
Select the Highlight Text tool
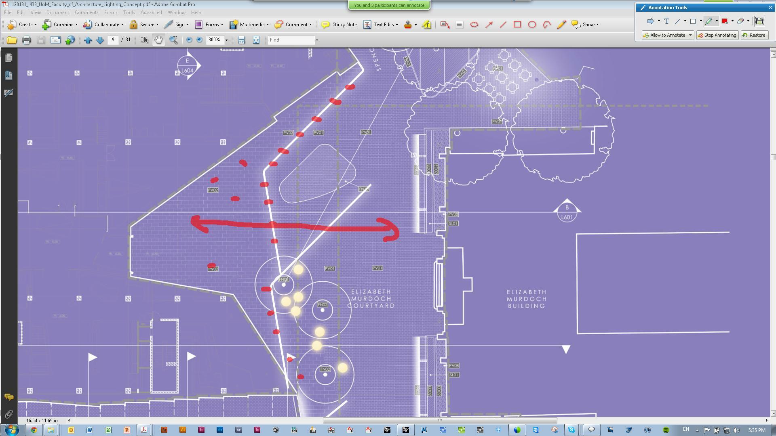click(426, 25)
